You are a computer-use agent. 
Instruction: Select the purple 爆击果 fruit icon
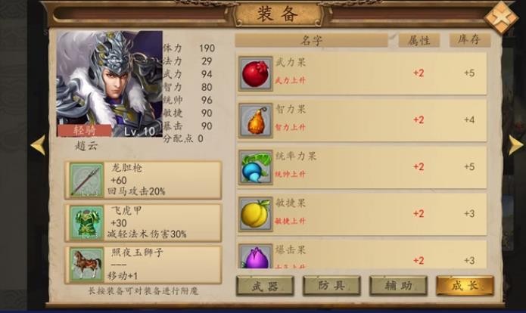click(255, 256)
